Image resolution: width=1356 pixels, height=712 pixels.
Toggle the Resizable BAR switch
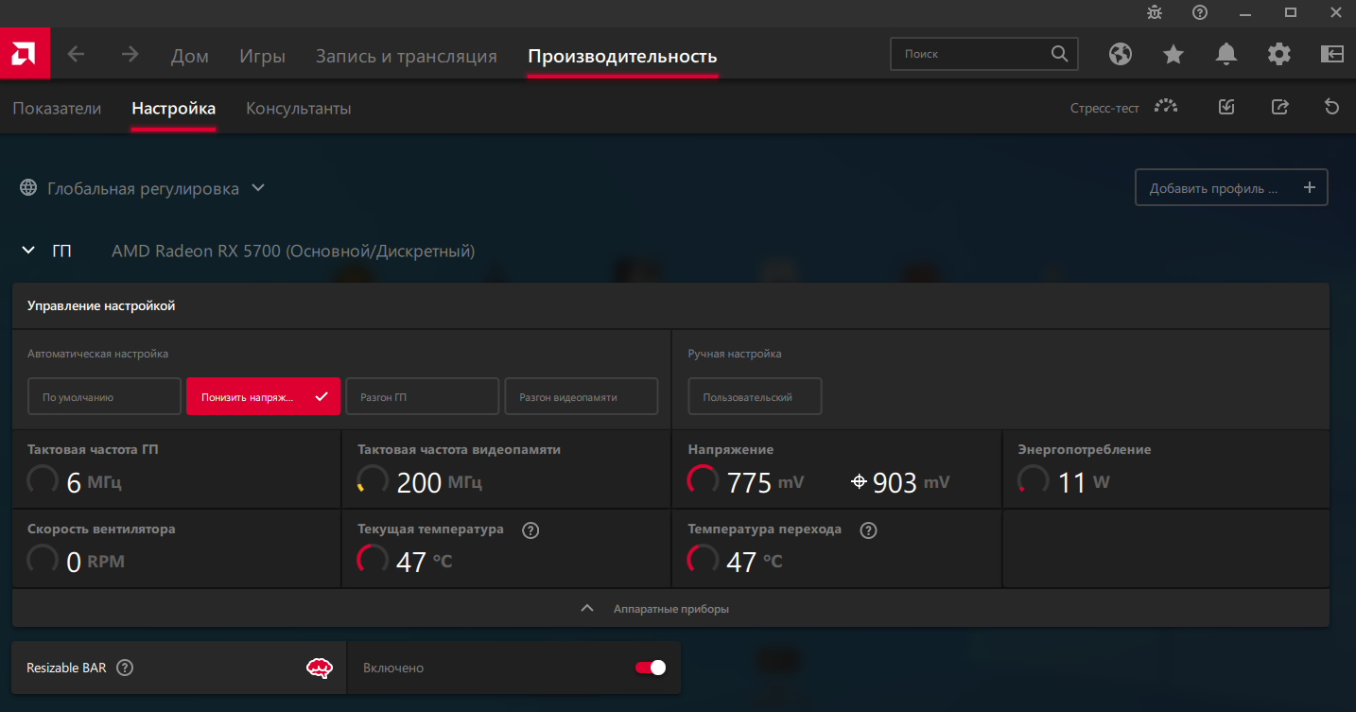[x=651, y=668]
